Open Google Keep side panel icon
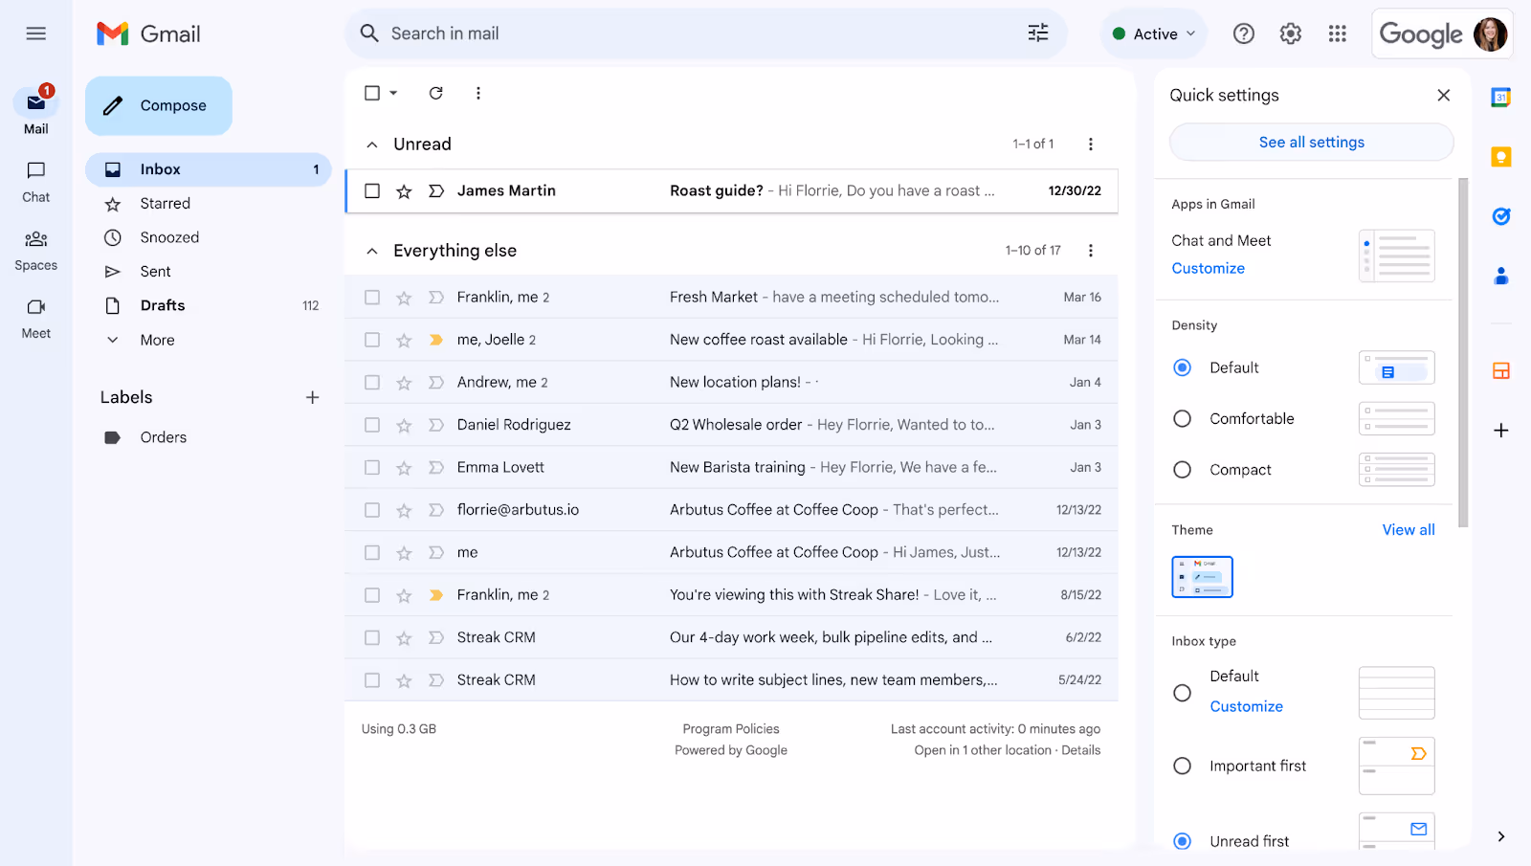This screenshot has height=866, width=1531. pyautogui.click(x=1501, y=157)
